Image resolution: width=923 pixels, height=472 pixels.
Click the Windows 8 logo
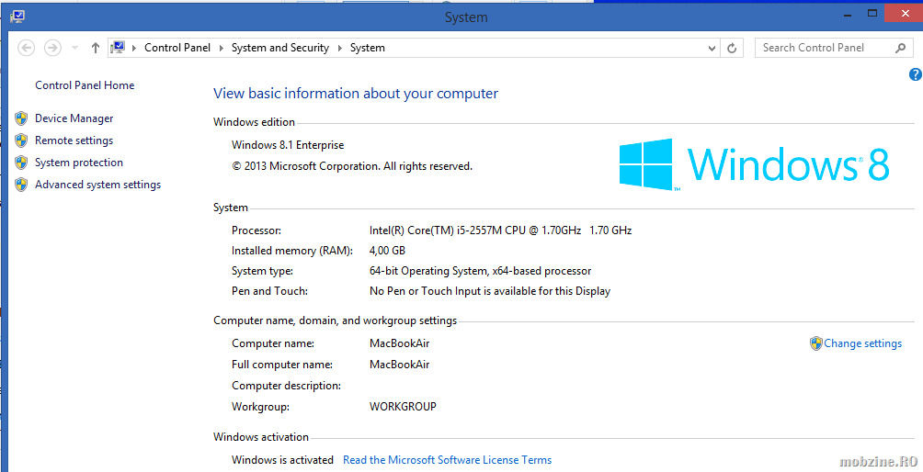[754, 164]
